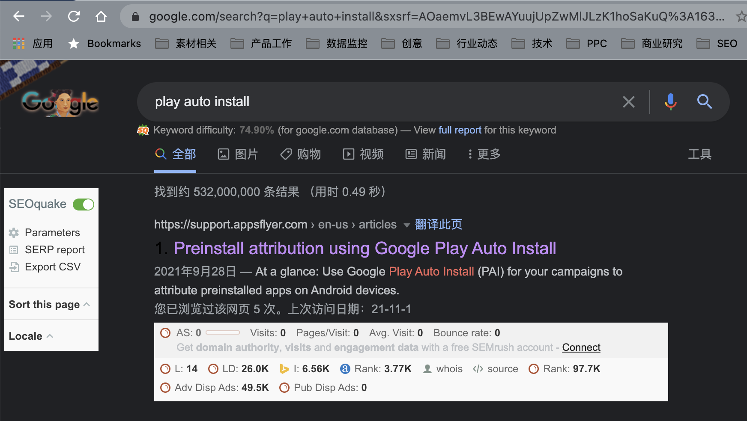The height and width of the screenshot is (421, 747).
Task: Open SEOquake Parameters
Action: tap(44, 232)
